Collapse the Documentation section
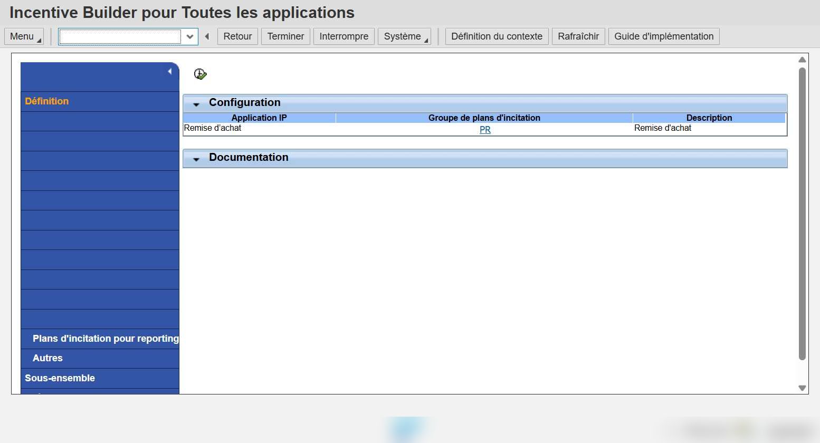 (196, 159)
